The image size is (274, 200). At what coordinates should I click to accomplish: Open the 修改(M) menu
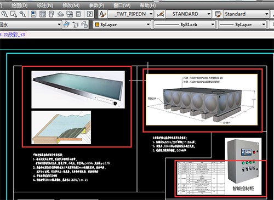tap(71, 5)
